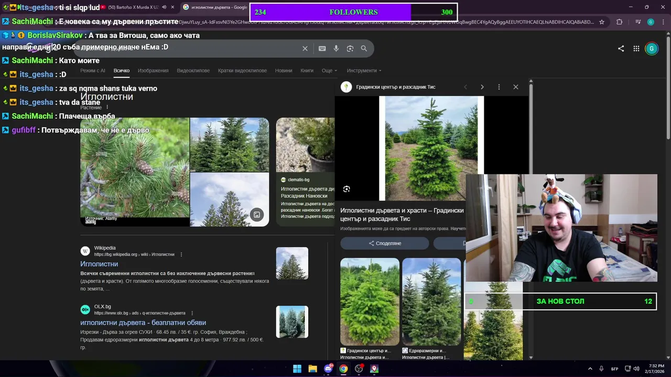The height and width of the screenshot is (377, 671).
Task: Select Едроразмерни related image thumbnail
Action: 431,302
